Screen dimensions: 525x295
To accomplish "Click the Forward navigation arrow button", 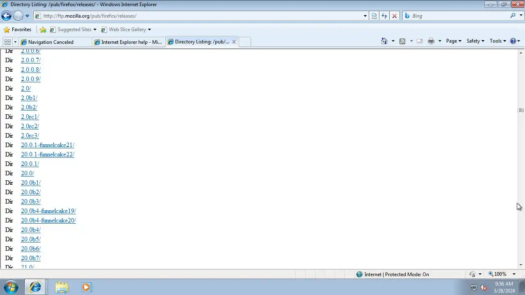I will [x=18, y=16].
